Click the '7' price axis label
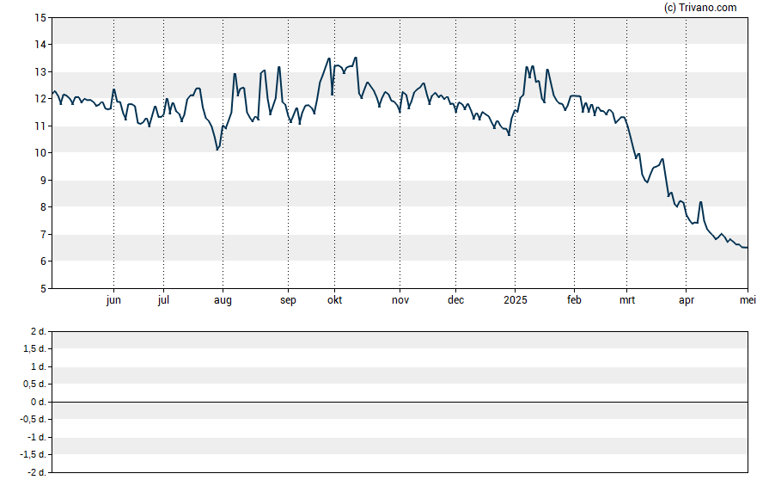The width and height of the screenshot is (763, 486). pos(43,235)
